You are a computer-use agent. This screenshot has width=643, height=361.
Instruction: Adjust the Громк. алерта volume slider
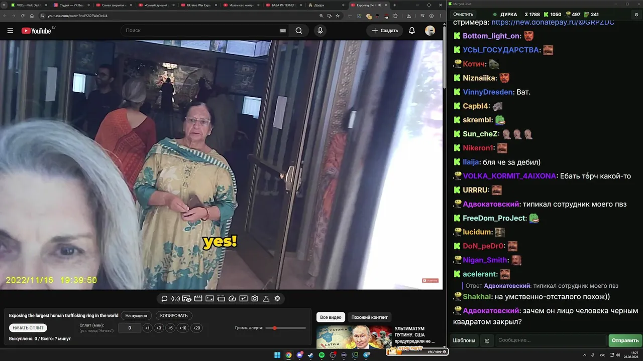[285, 328]
